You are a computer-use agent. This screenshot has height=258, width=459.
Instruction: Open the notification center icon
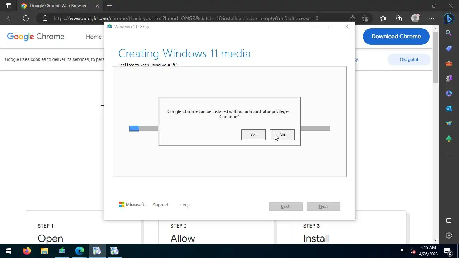(448, 251)
